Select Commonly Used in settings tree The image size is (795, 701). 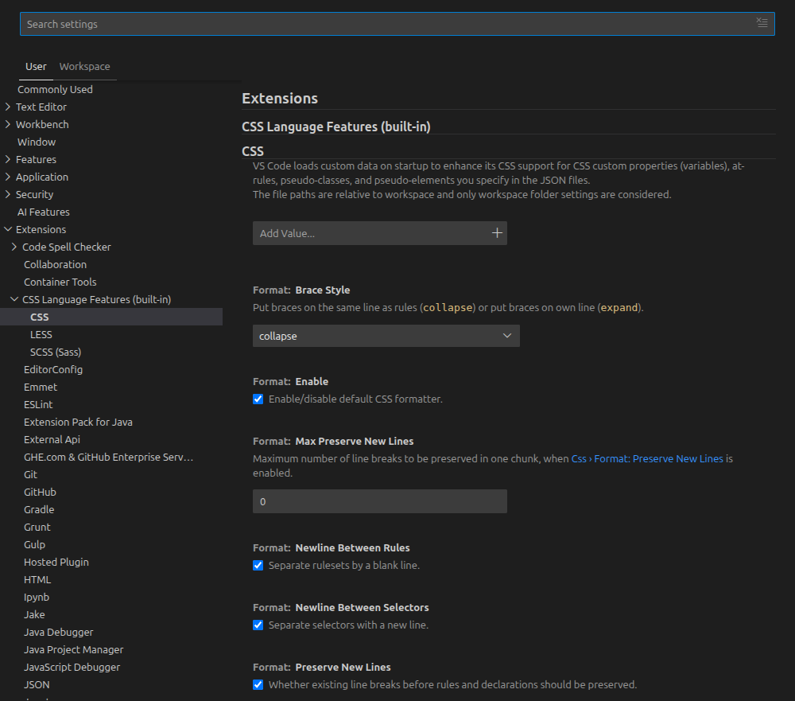point(56,89)
